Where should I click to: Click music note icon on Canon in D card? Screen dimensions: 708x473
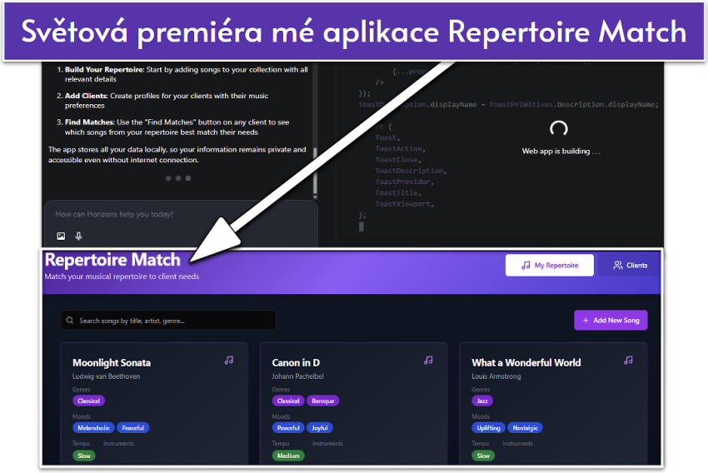point(429,361)
